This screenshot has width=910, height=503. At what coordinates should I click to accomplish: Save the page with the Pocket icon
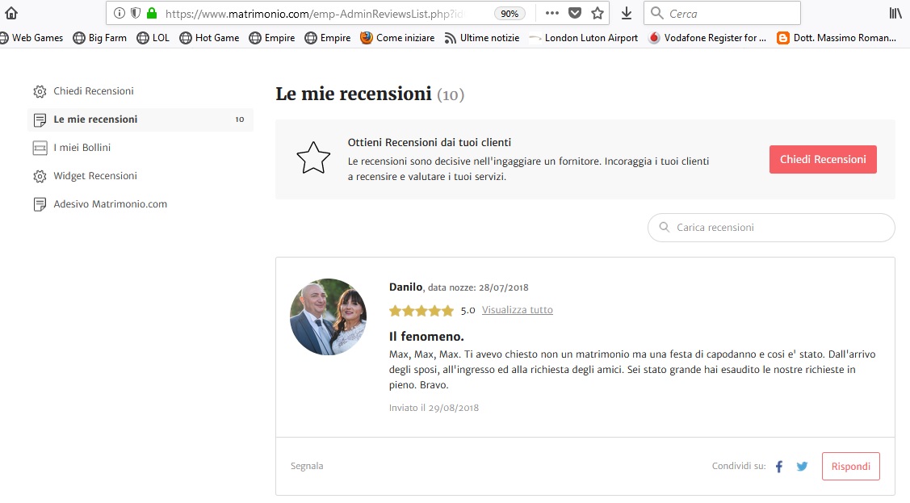click(x=575, y=14)
